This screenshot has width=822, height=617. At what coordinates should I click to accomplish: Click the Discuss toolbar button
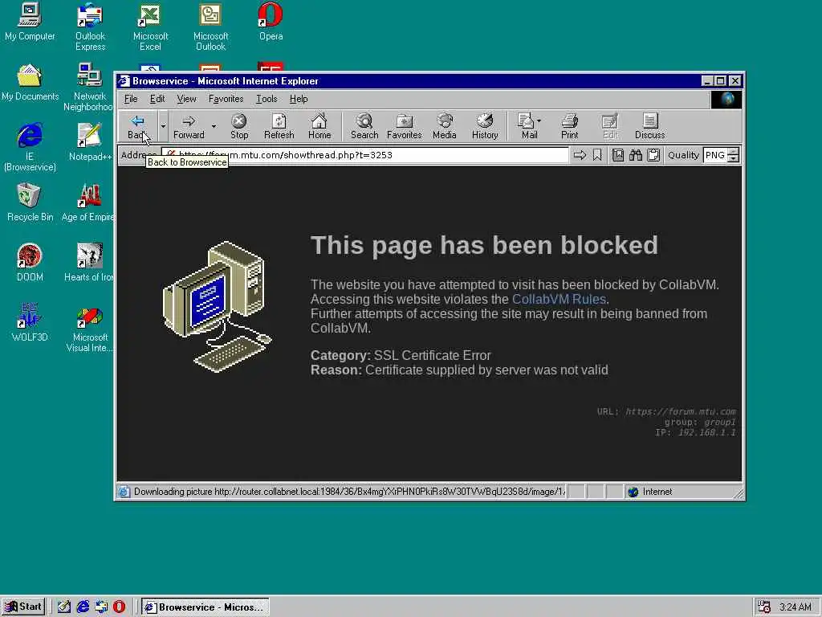tap(649, 126)
